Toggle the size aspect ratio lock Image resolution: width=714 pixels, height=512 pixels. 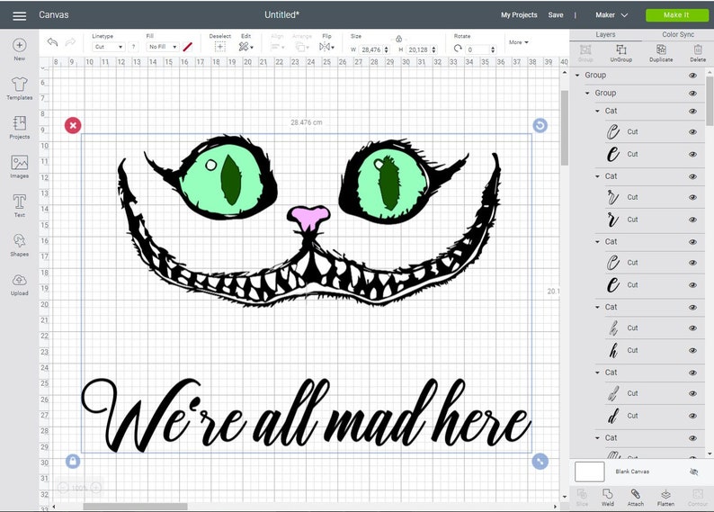399,39
